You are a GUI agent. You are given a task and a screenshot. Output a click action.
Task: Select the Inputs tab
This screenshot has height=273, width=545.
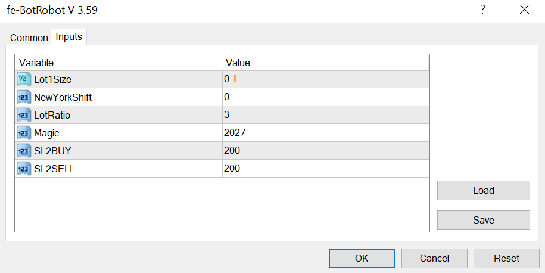[x=68, y=37]
